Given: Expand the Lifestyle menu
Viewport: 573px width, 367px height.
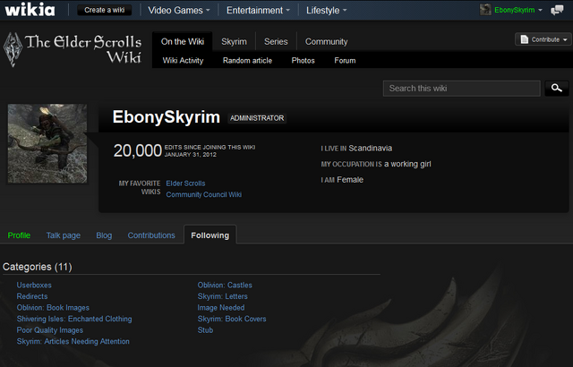Looking at the screenshot, I should (x=326, y=10).
